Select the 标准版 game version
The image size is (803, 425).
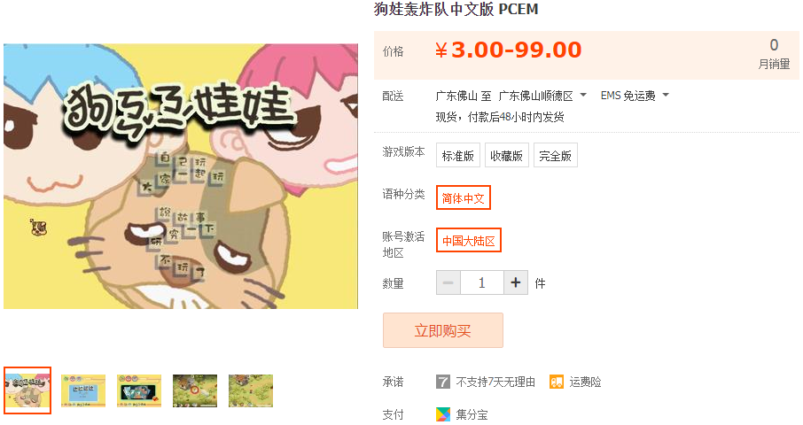(458, 156)
